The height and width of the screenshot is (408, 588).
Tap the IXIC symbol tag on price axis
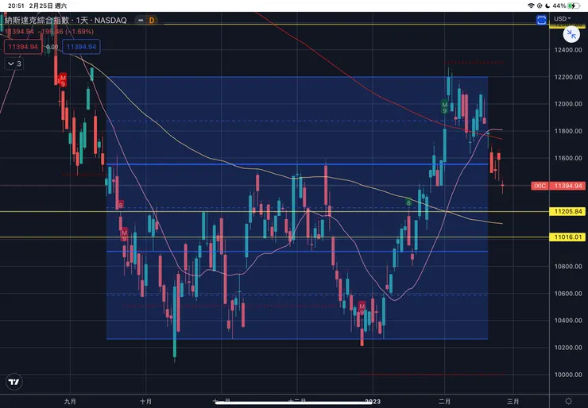coord(540,186)
